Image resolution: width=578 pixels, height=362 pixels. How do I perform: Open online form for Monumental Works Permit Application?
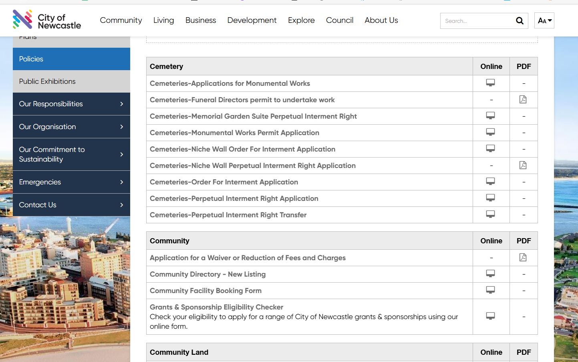(x=491, y=132)
